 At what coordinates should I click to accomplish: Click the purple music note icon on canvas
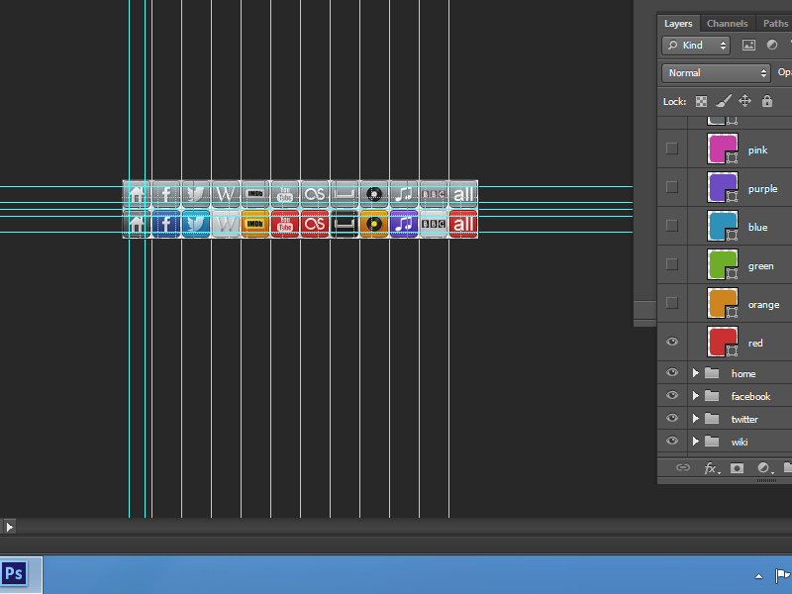click(x=404, y=224)
